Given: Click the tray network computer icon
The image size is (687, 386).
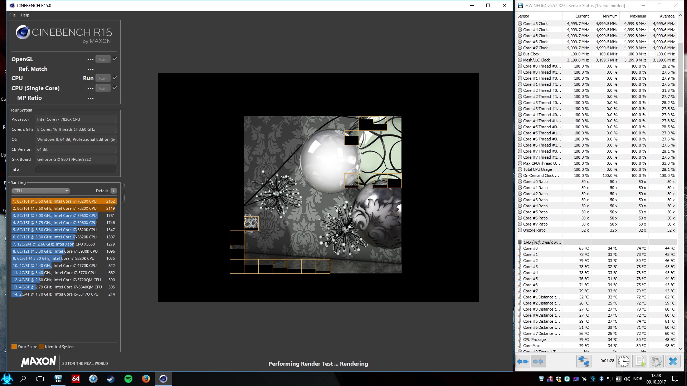Looking at the screenshot, I should click(x=610, y=379).
